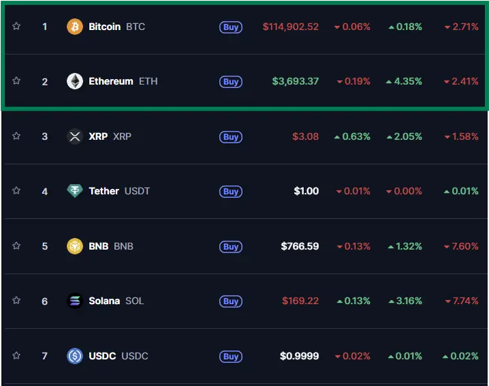The height and width of the screenshot is (386, 489).
Task: Select the Bitcoin price $114,902.52
Action: pos(291,27)
